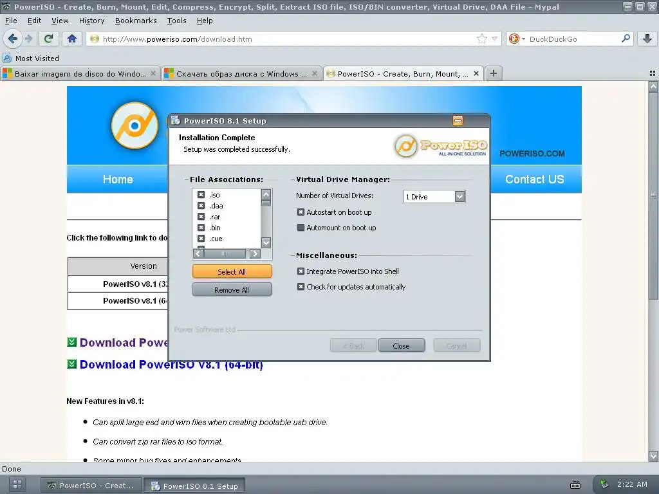The width and height of the screenshot is (659, 494).
Task: Click the network tray icon near clock
Action: click(604, 484)
